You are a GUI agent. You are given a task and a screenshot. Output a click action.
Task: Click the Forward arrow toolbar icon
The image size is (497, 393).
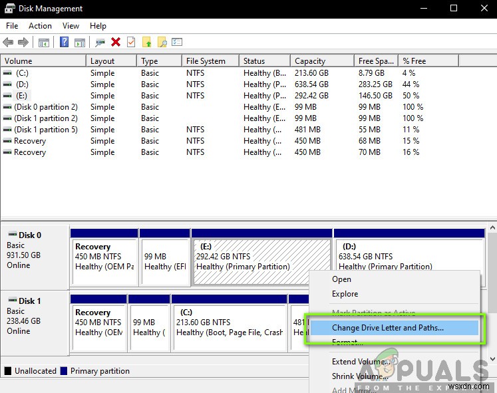[x=23, y=42]
